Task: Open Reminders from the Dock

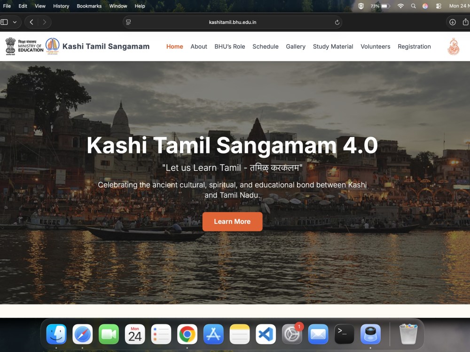Action: click(x=161, y=334)
